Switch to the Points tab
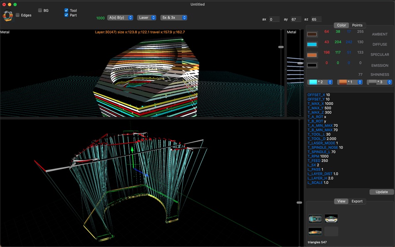The width and height of the screenshot is (395, 247). pyautogui.click(x=357, y=25)
